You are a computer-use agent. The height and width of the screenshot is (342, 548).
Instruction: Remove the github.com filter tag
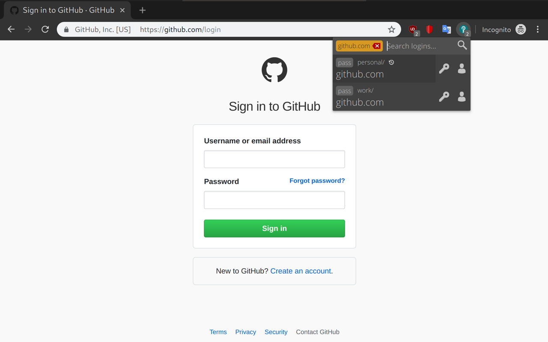(x=377, y=46)
